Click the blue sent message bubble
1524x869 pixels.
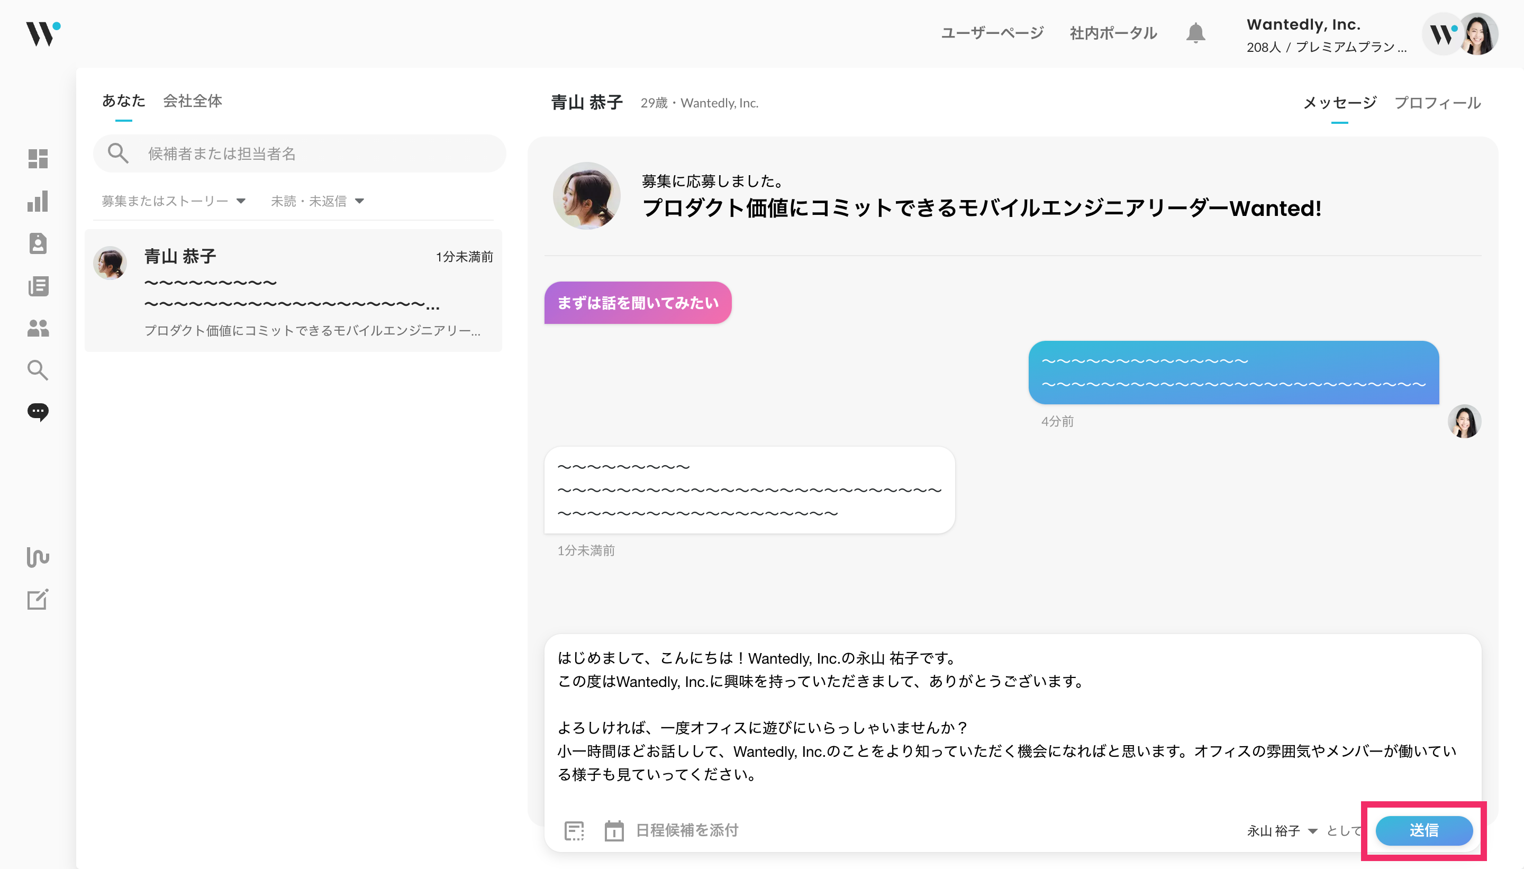click(x=1233, y=373)
